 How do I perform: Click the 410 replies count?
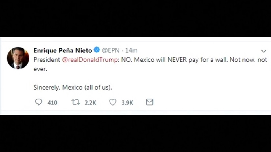click(x=52, y=103)
